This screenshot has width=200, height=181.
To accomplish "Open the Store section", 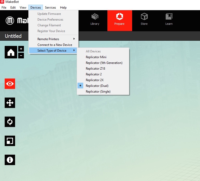I will 144,21.
